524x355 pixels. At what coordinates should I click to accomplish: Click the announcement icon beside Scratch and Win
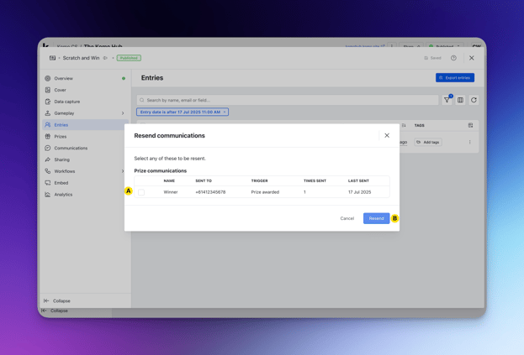click(x=105, y=58)
